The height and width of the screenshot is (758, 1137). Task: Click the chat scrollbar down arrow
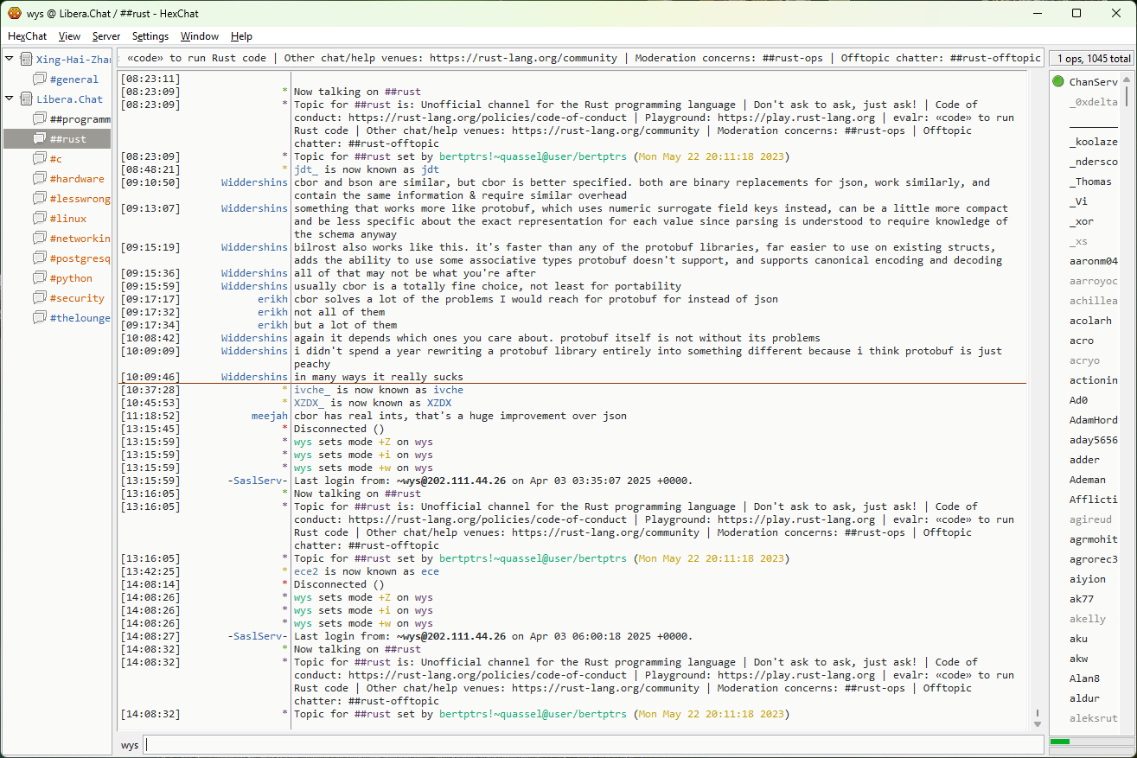(1038, 723)
